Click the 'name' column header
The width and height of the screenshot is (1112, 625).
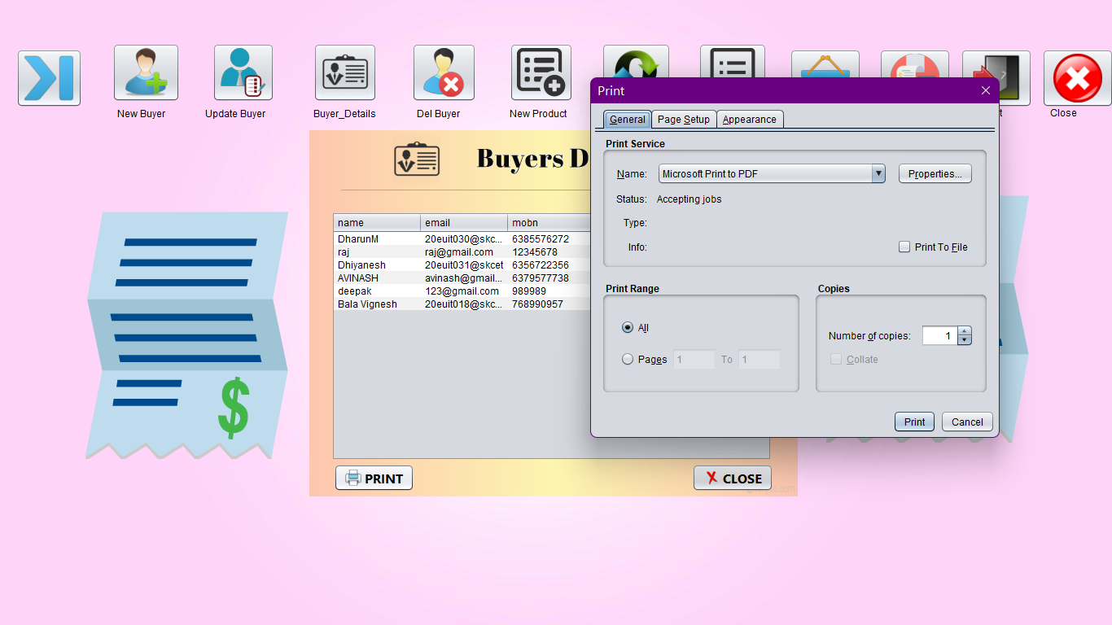click(377, 223)
